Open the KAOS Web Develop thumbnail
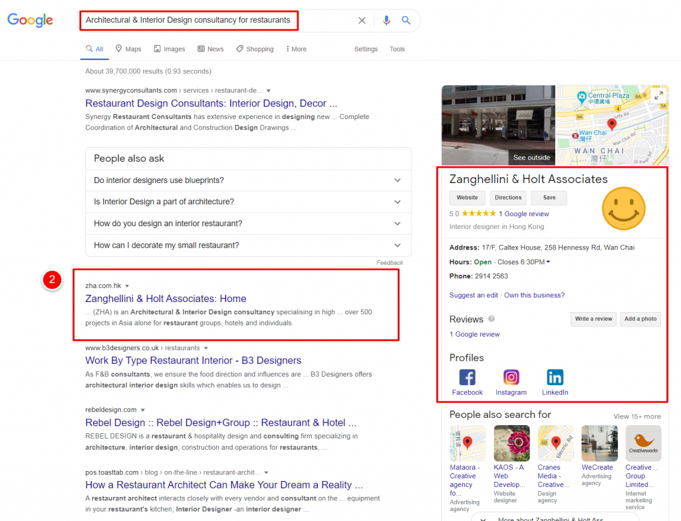The image size is (681, 521). pyautogui.click(x=511, y=443)
